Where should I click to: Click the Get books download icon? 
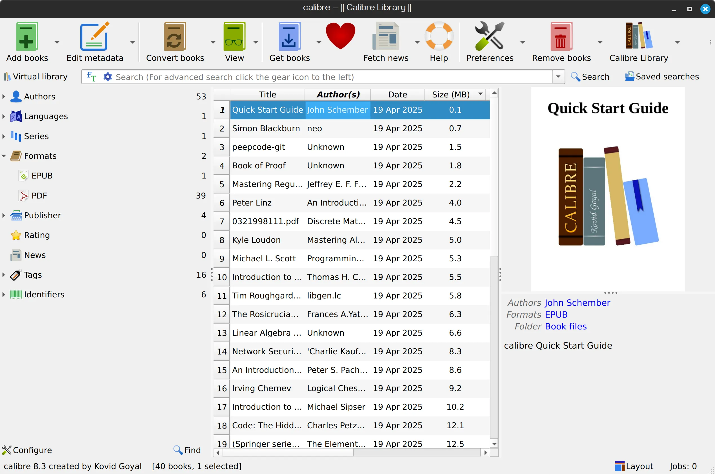[x=289, y=36]
